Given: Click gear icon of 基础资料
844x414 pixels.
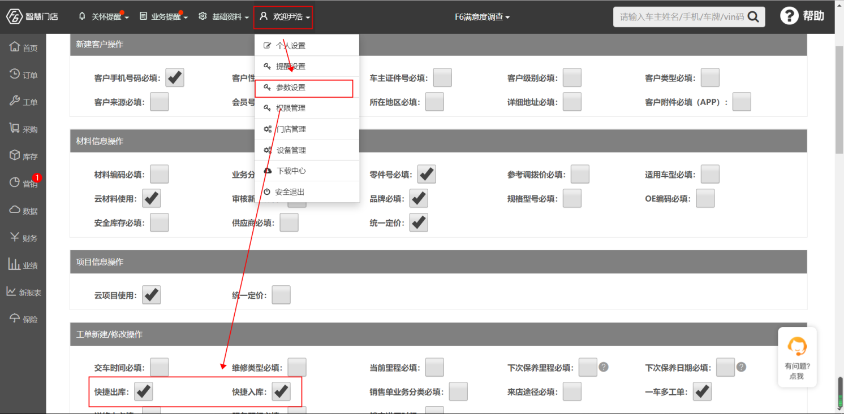Looking at the screenshot, I should (203, 16).
